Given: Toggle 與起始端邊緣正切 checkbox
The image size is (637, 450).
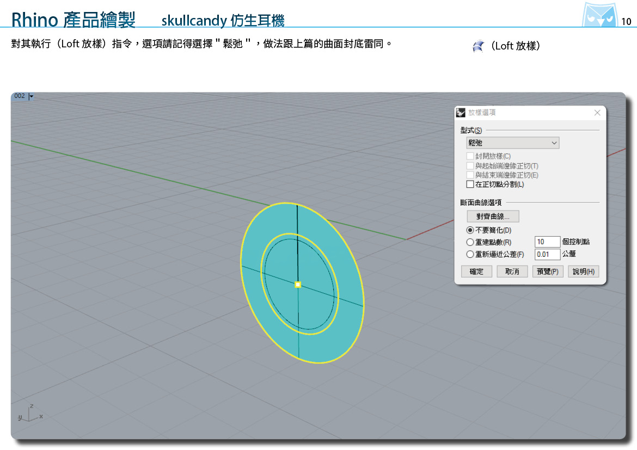Looking at the screenshot, I should (x=470, y=166).
